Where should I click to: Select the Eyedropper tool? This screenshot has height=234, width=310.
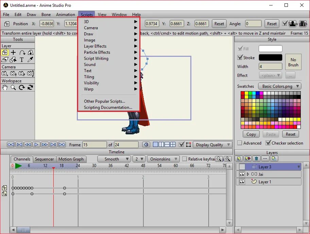(x=31, y=60)
